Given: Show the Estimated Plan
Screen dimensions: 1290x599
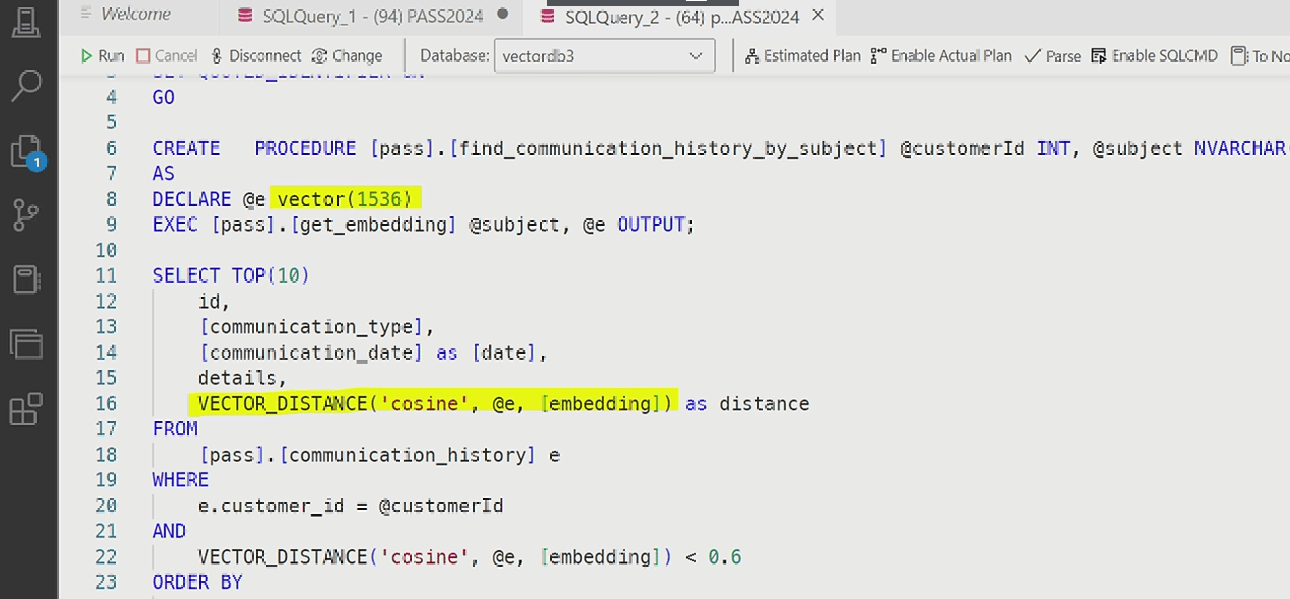Looking at the screenshot, I should pos(803,56).
